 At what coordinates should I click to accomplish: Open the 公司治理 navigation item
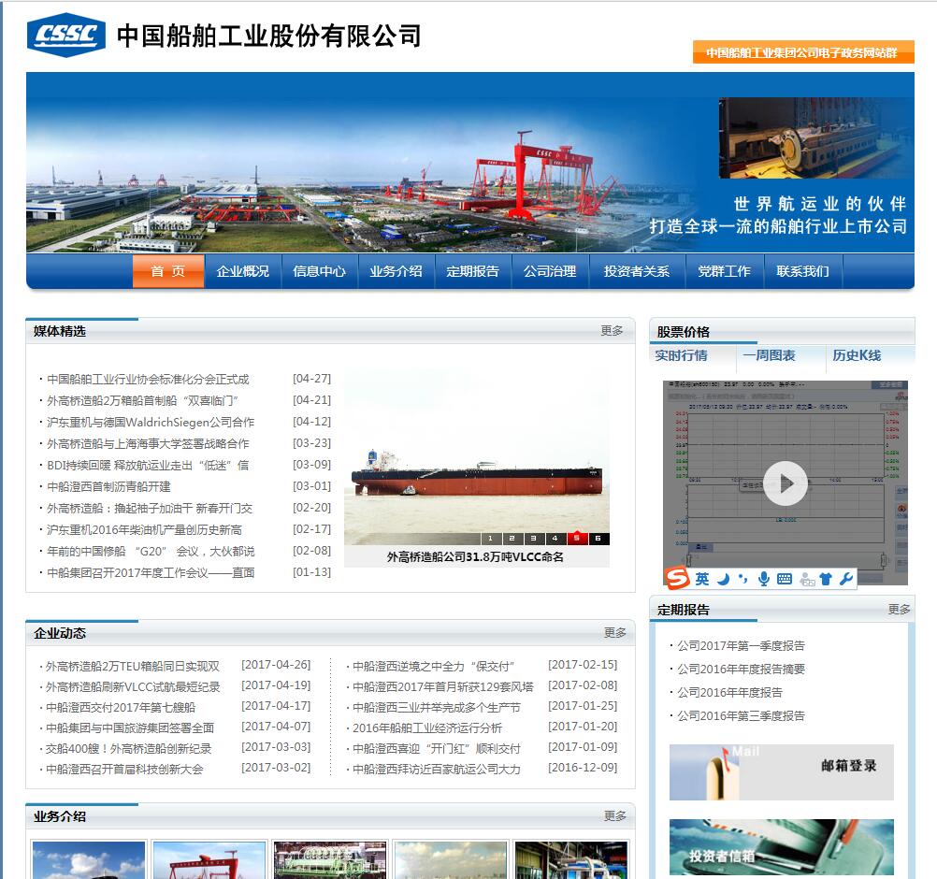(550, 271)
